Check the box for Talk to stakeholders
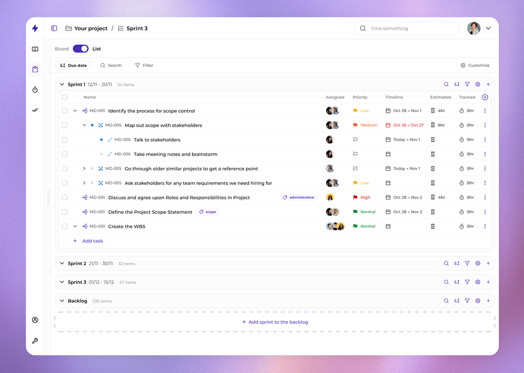This screenshot has height=373, width=524. pos(64,140)
